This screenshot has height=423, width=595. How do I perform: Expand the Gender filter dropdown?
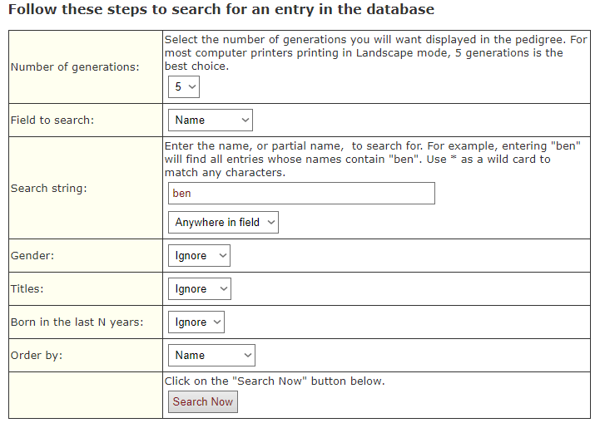pos(199,256)
